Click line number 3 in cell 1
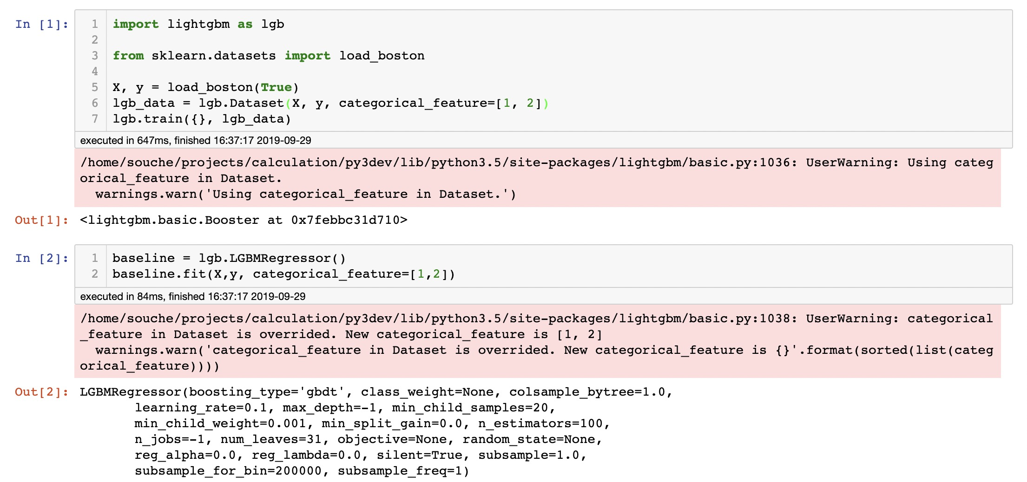Screen dimensions: 1027x482 [x=95, y=55]
